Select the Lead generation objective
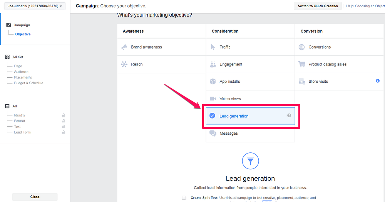Image resolution: width=385 pixels, height=202 pixels. click(x=251, y=116)
